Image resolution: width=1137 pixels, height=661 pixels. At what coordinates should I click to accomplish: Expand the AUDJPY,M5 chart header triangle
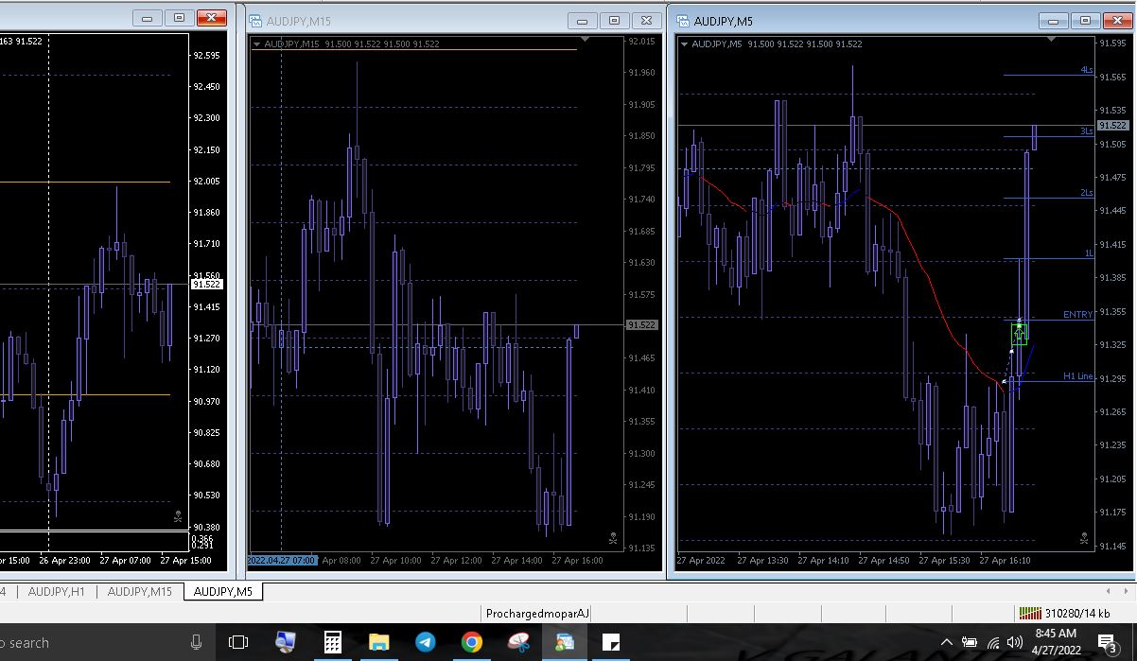click(x=684, y=43)
